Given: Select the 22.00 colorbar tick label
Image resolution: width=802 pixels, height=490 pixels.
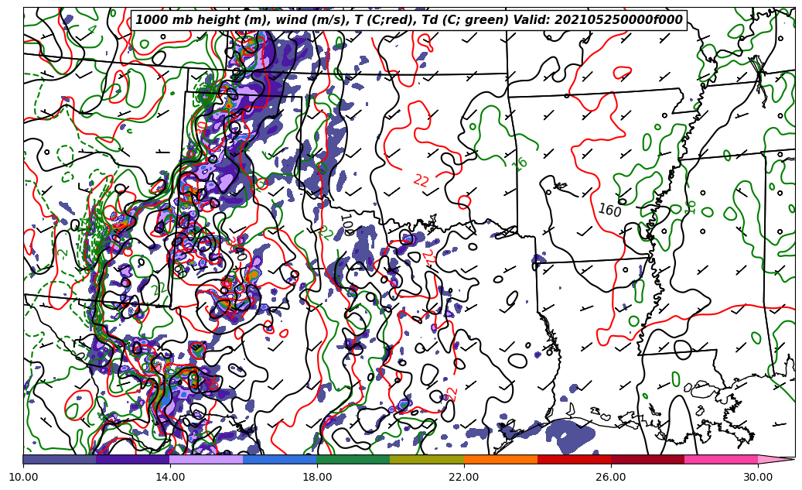Looking at the screenshot, I should (464, 477).
